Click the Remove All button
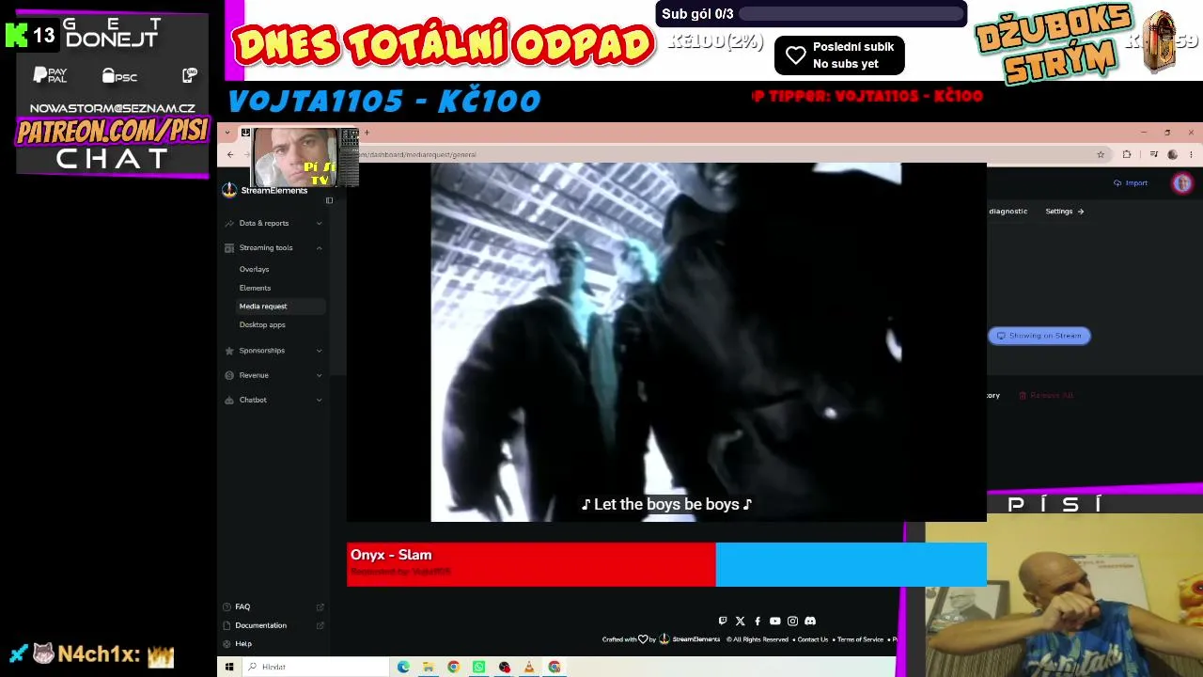This screenshot has width=1203, height=677. (1046, 396)
